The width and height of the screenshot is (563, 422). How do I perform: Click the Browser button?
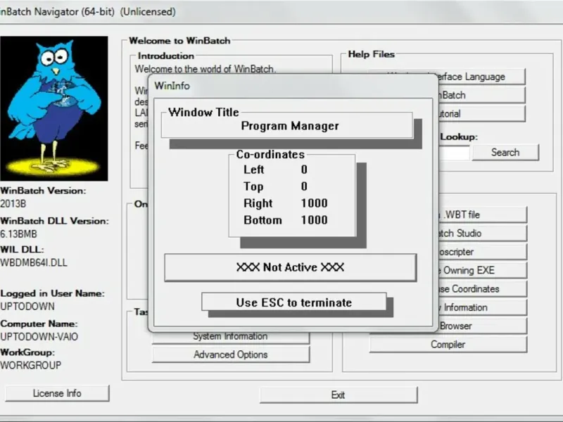coord(482,326)
